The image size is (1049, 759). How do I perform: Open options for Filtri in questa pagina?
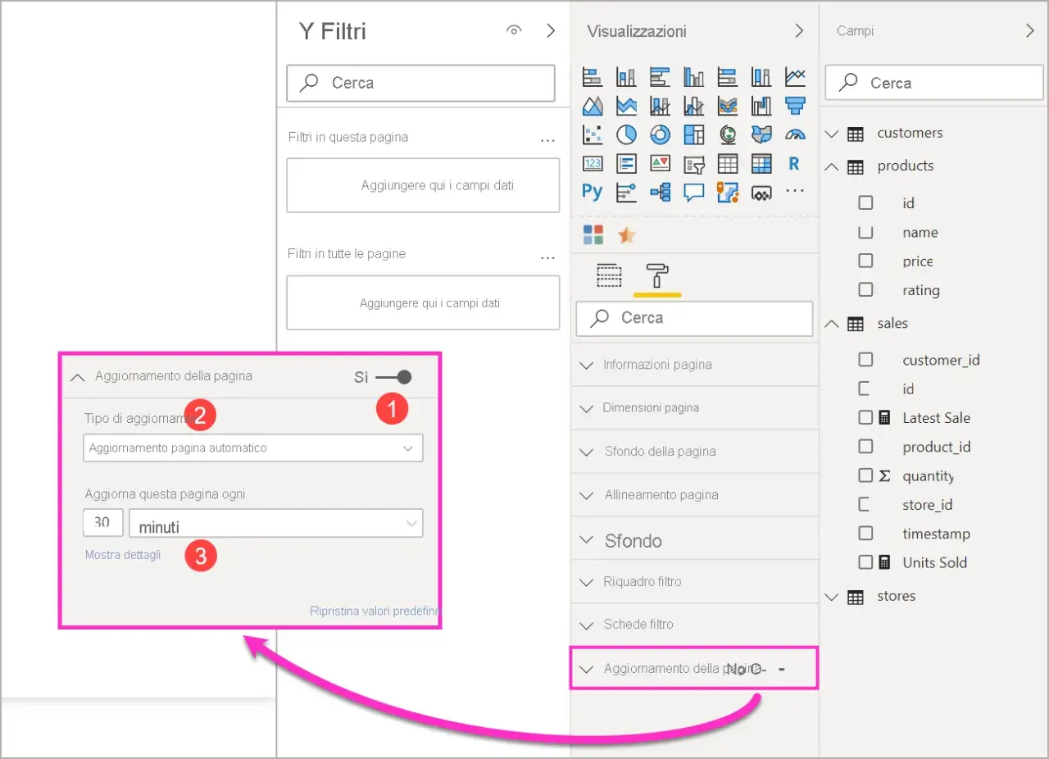pyautogui.click(x=548, y=140)
